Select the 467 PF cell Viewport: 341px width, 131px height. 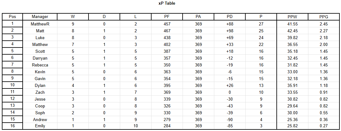click(167, 31)
